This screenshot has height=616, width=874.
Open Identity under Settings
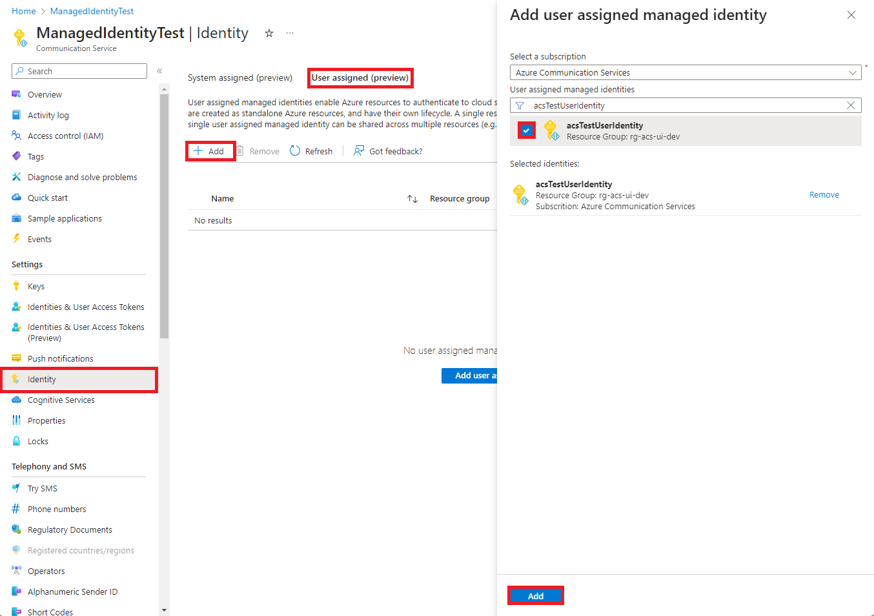[x=79, y=379]
